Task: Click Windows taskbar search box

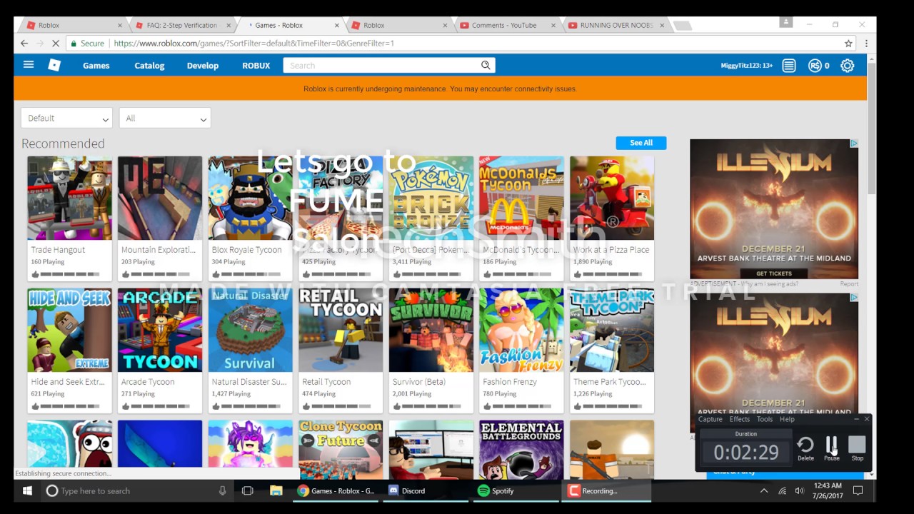Action: pos(137,490)
